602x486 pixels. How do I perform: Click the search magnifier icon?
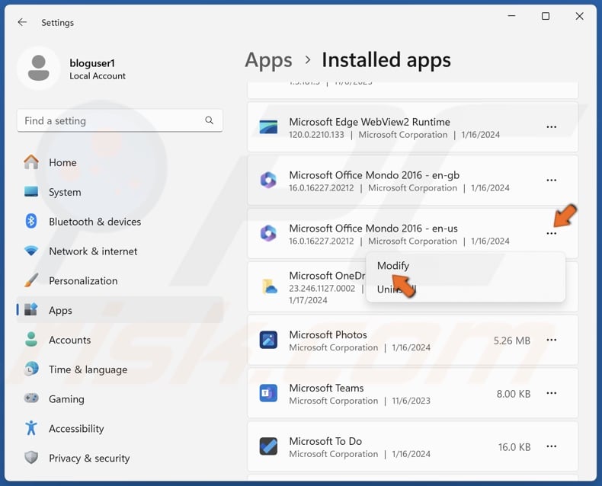(x=210, y=120)
